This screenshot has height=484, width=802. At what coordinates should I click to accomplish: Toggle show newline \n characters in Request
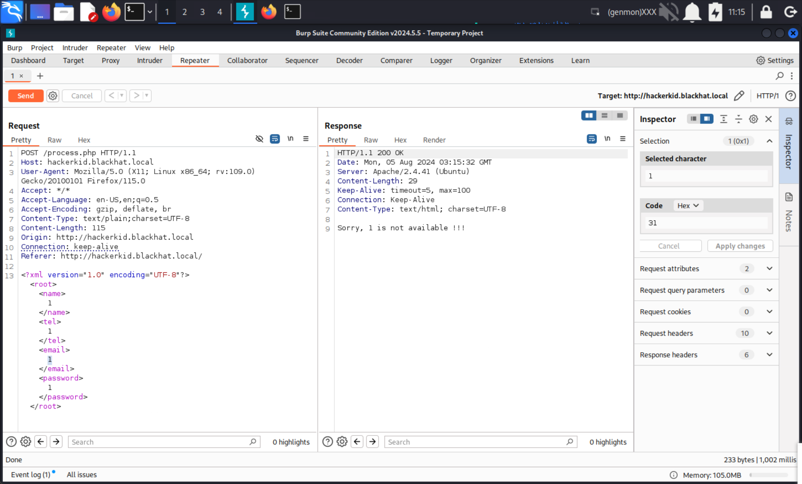(291, 139)
